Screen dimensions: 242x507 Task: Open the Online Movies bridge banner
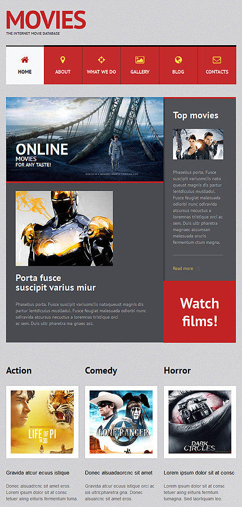(x=84, y=139)
